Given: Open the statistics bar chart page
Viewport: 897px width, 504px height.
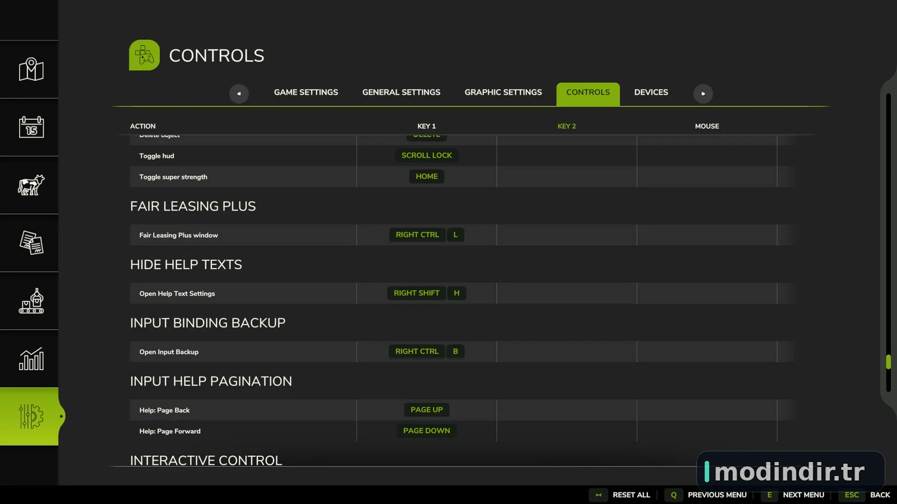Looking at the screenshot, I should pos(31,358).
